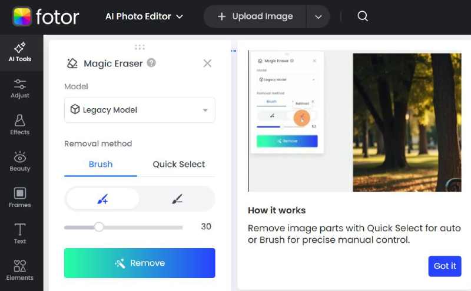This screenshot has height=291, width=471.
Task: Open the Beauty tools panel
Action: [x=20, y=162]
